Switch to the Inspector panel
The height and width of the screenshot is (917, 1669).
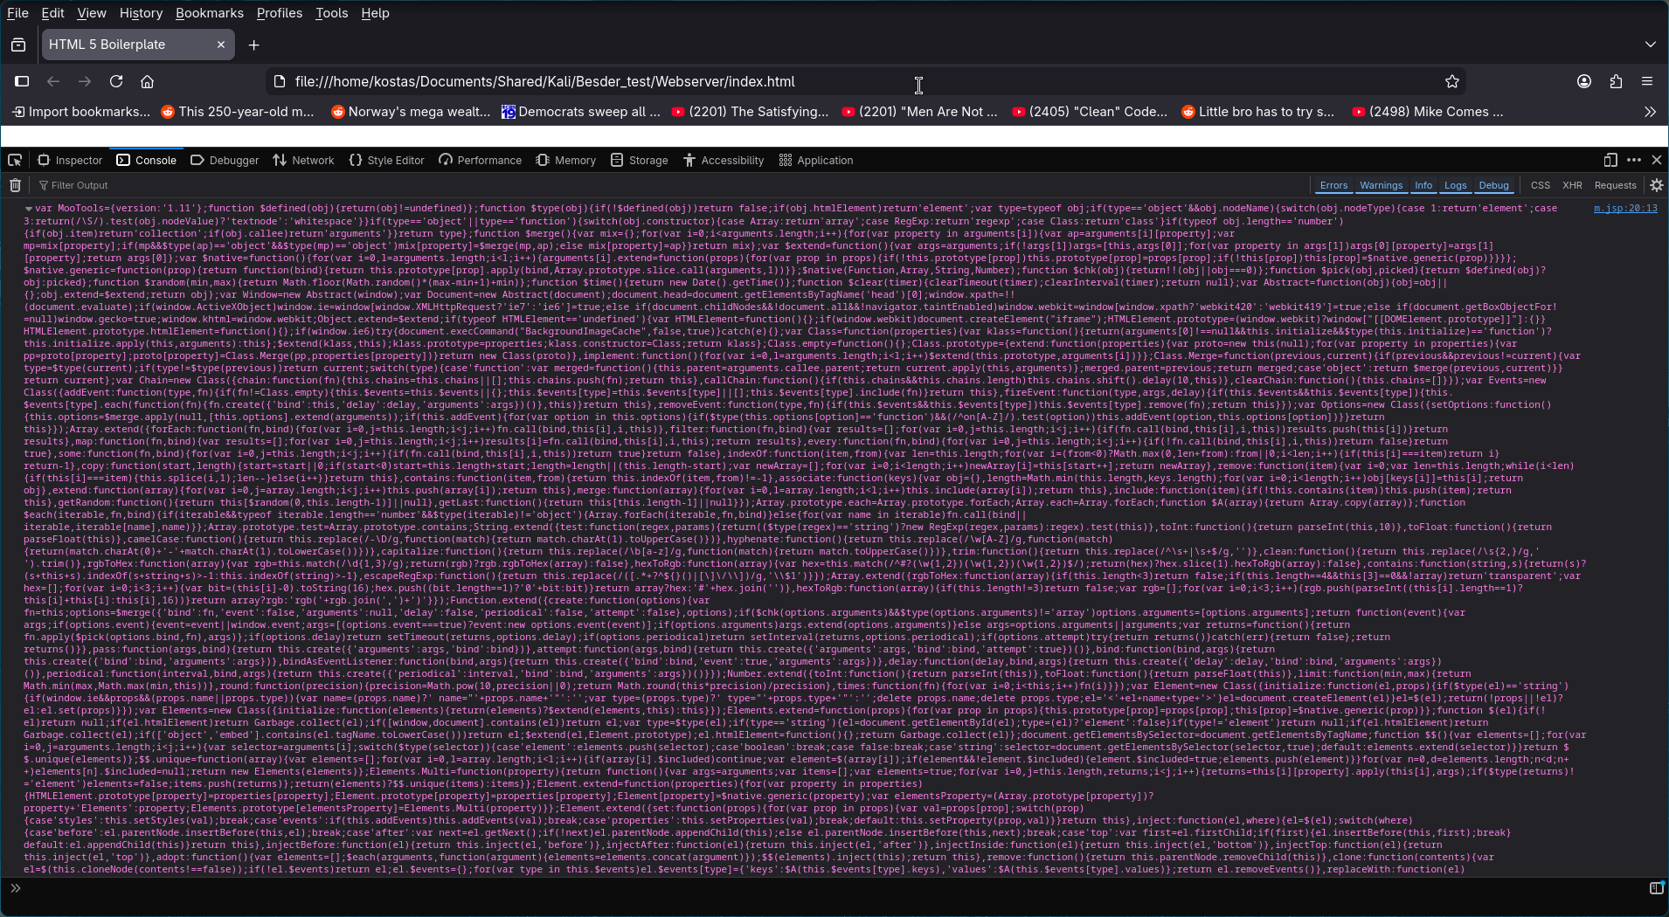click(x=70, y=160)
